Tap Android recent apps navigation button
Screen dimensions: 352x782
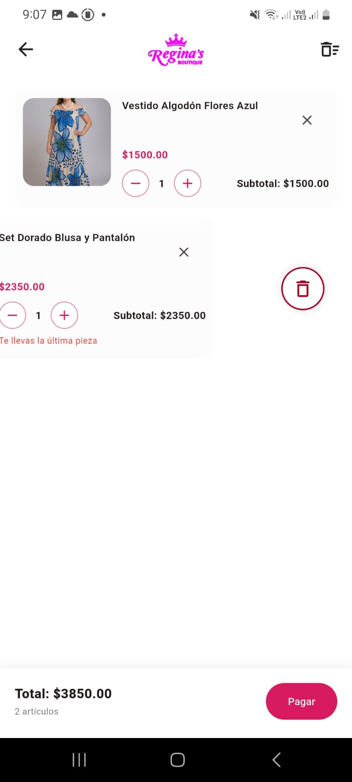79,760
